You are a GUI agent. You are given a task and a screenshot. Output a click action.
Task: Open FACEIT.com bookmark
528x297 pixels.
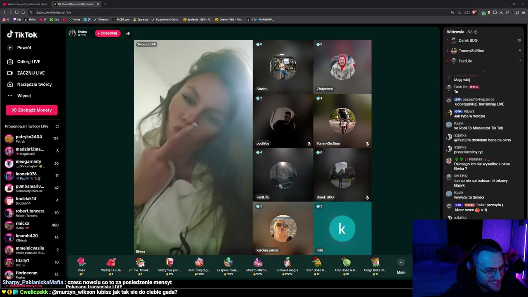(121, 19)
